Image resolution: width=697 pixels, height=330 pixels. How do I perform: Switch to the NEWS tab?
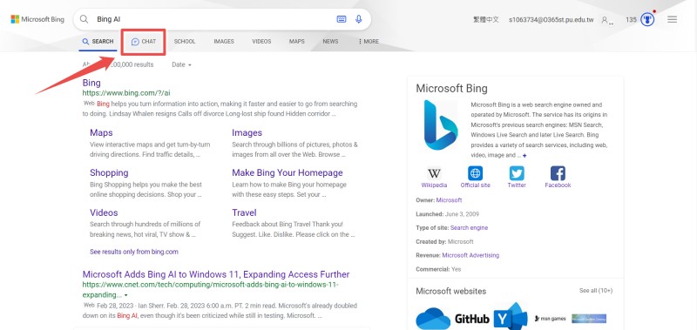[x=330, y=41]
